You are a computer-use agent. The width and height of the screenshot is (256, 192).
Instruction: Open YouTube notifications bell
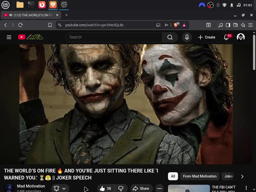click(x=226, y=37)
